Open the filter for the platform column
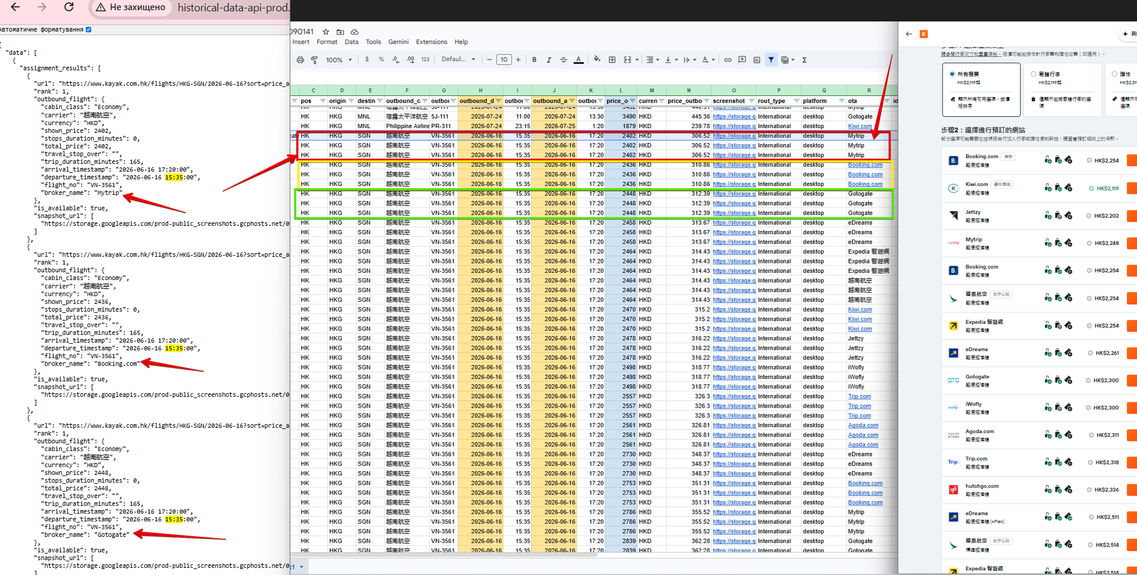Viewport: 1137px width, 575px height. [x=841, y=101]
